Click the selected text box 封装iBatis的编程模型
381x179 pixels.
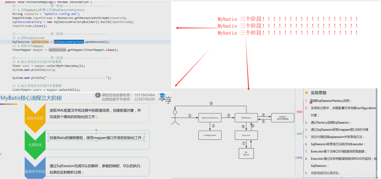(96, 138)
